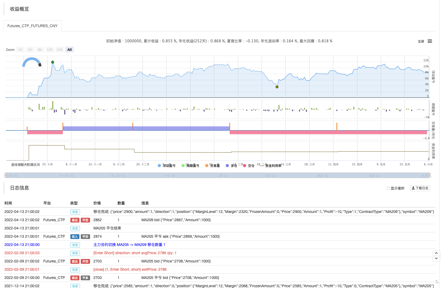The width and height of the screenshot is (441, 288).
Task: Click the log scroll down arrow
Action: 436,258
